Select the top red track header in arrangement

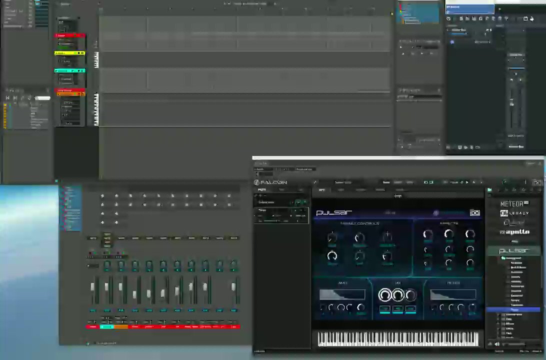point(69,35)
